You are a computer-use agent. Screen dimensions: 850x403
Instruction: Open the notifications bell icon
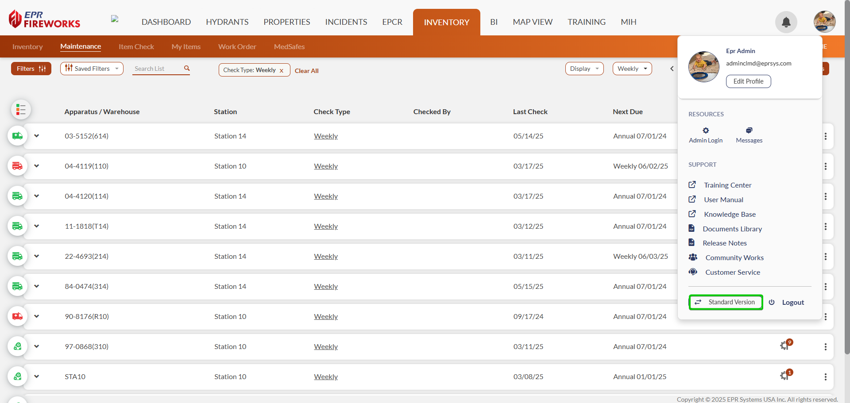click(786, 22)
